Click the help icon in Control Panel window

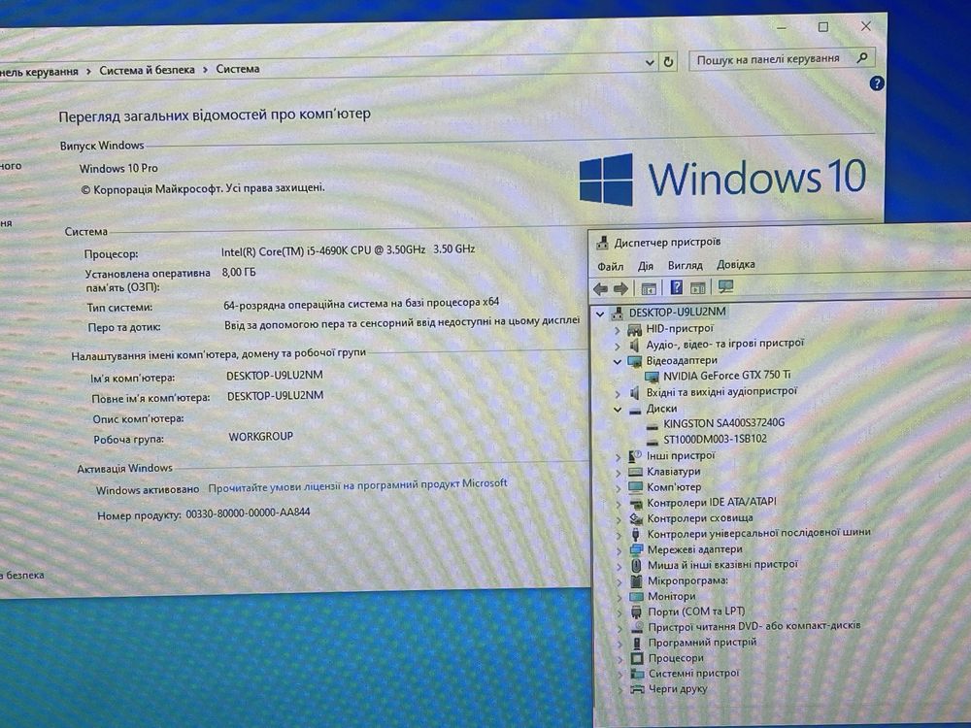pyautogui.click(x=876, y=83)
